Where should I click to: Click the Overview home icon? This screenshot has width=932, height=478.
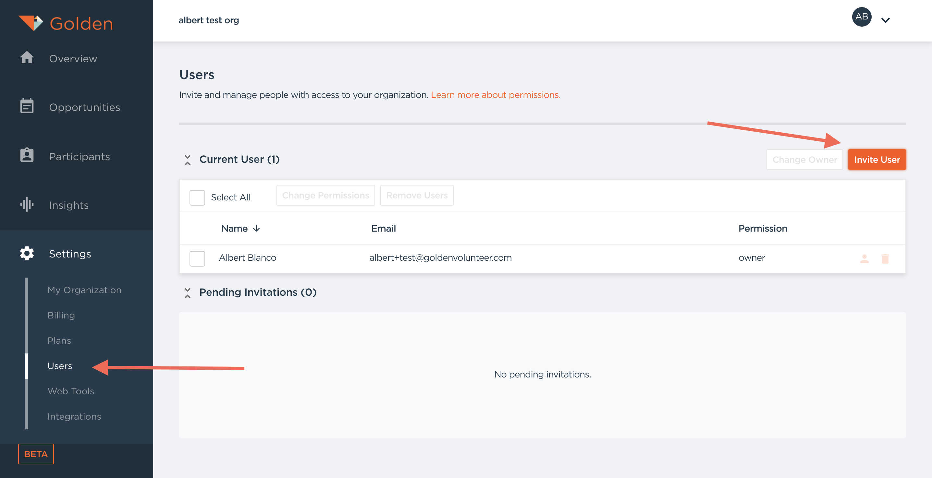click(27, 58)
